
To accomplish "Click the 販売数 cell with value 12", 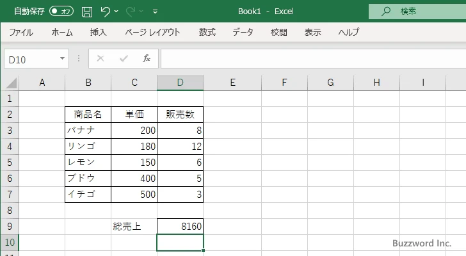I will coord(180,147).
